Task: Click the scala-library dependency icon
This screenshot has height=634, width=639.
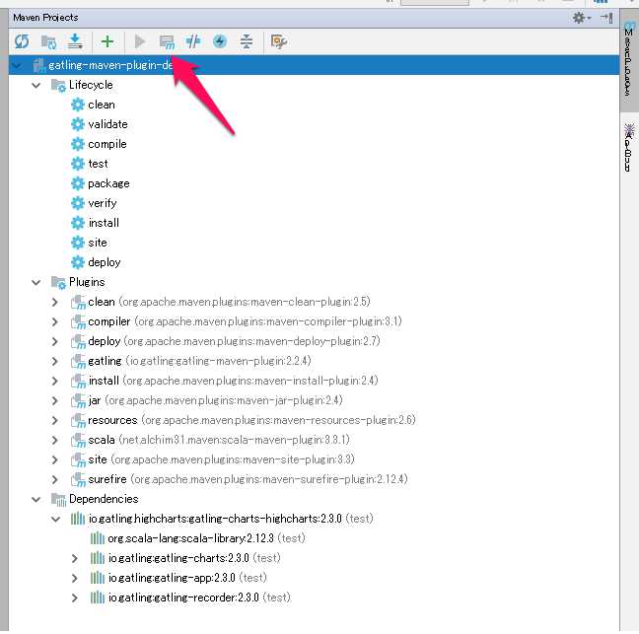Action: pyautogui.click(x=97, y=538)
